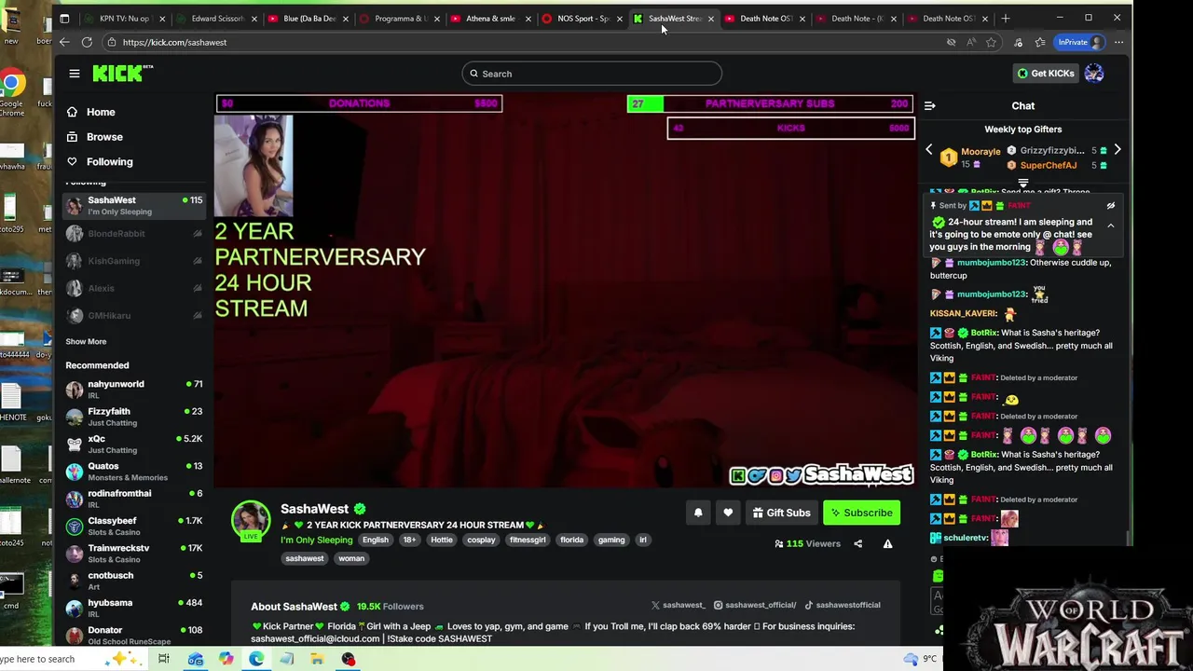Open SashaWest in the following list
Image resolution: width=1193 pixels, height=671 pixels.
pos(134,206)
